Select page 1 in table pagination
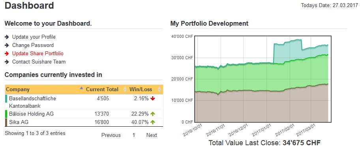 [x=134, y=135]
